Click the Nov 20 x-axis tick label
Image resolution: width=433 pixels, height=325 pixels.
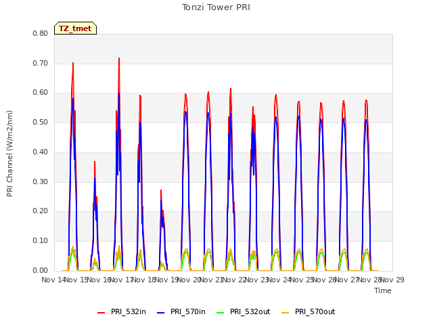(x=189, y=280)
